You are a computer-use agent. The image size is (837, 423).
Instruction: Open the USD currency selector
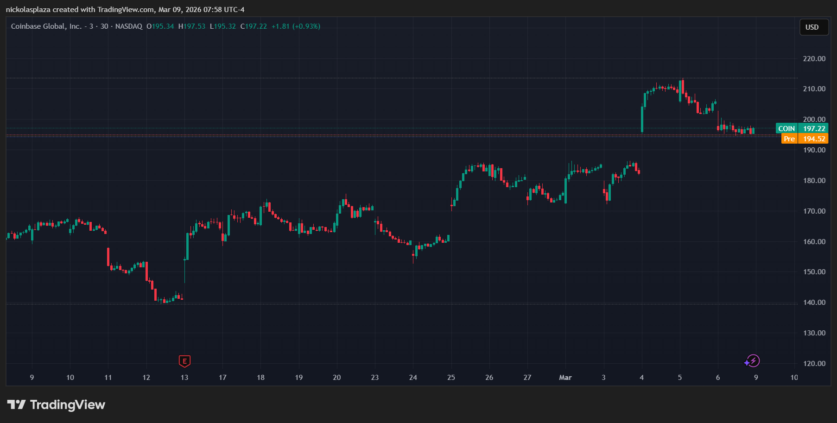(x=812, y=27)
